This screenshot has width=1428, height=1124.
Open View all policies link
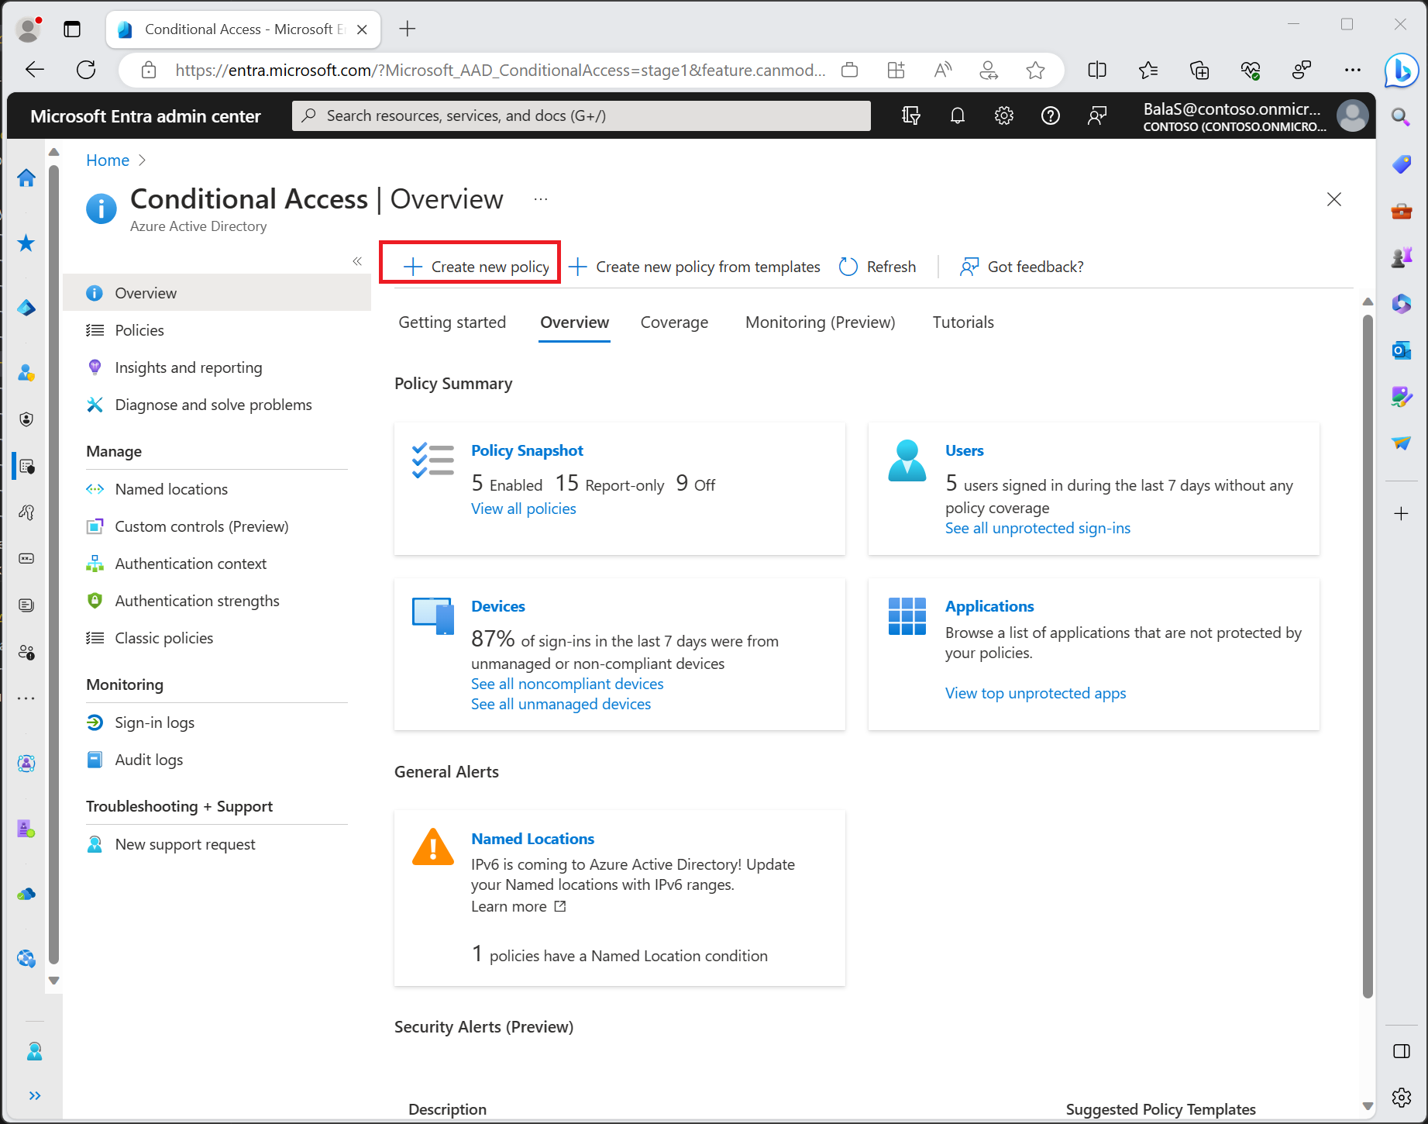click(524, 509)
